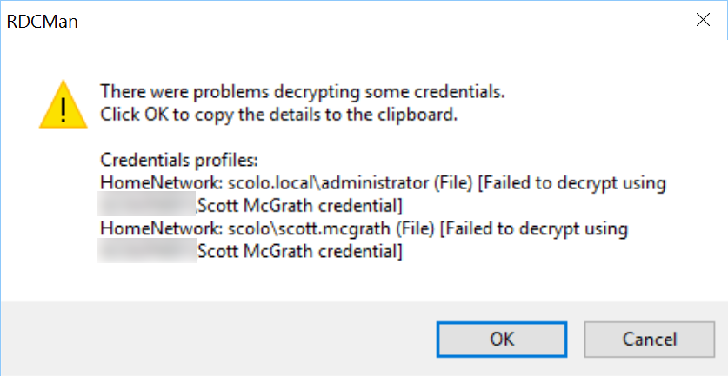The image size is (728, 376).
Task: Close the RDCMan dialog with the X
Action: coord(704,20)
